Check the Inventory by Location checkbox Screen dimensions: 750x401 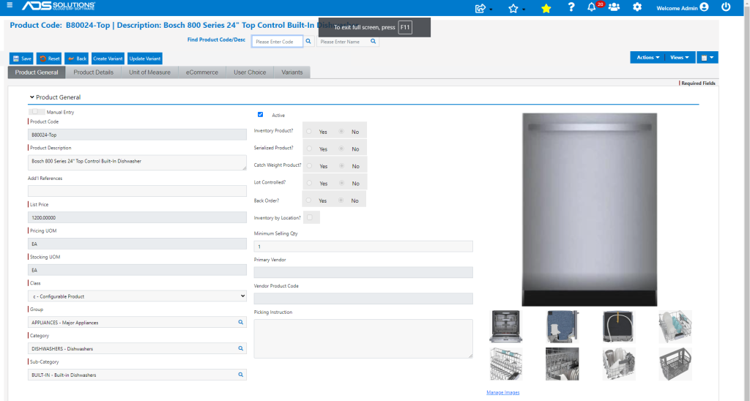pyautogui.click(x=310, y=217)
